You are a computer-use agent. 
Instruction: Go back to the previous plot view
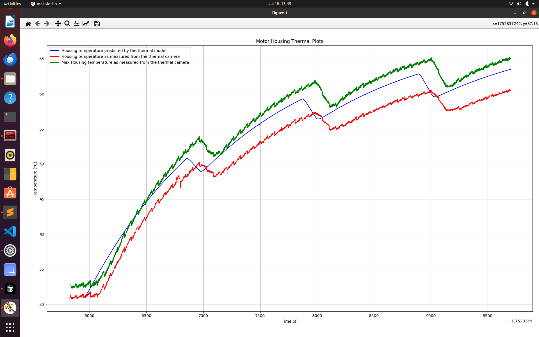38,24
